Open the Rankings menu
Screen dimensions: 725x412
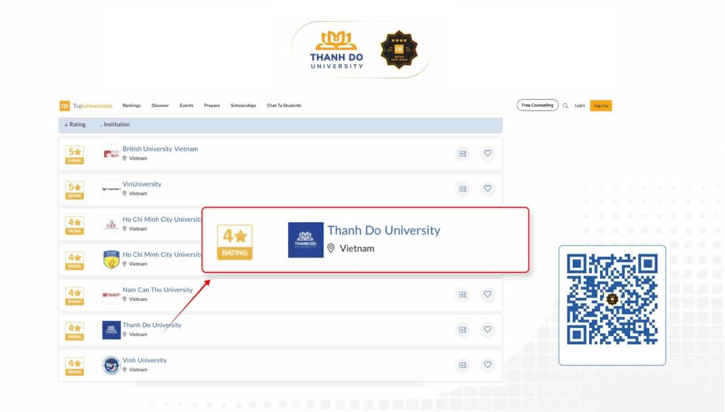pos(132,106)
